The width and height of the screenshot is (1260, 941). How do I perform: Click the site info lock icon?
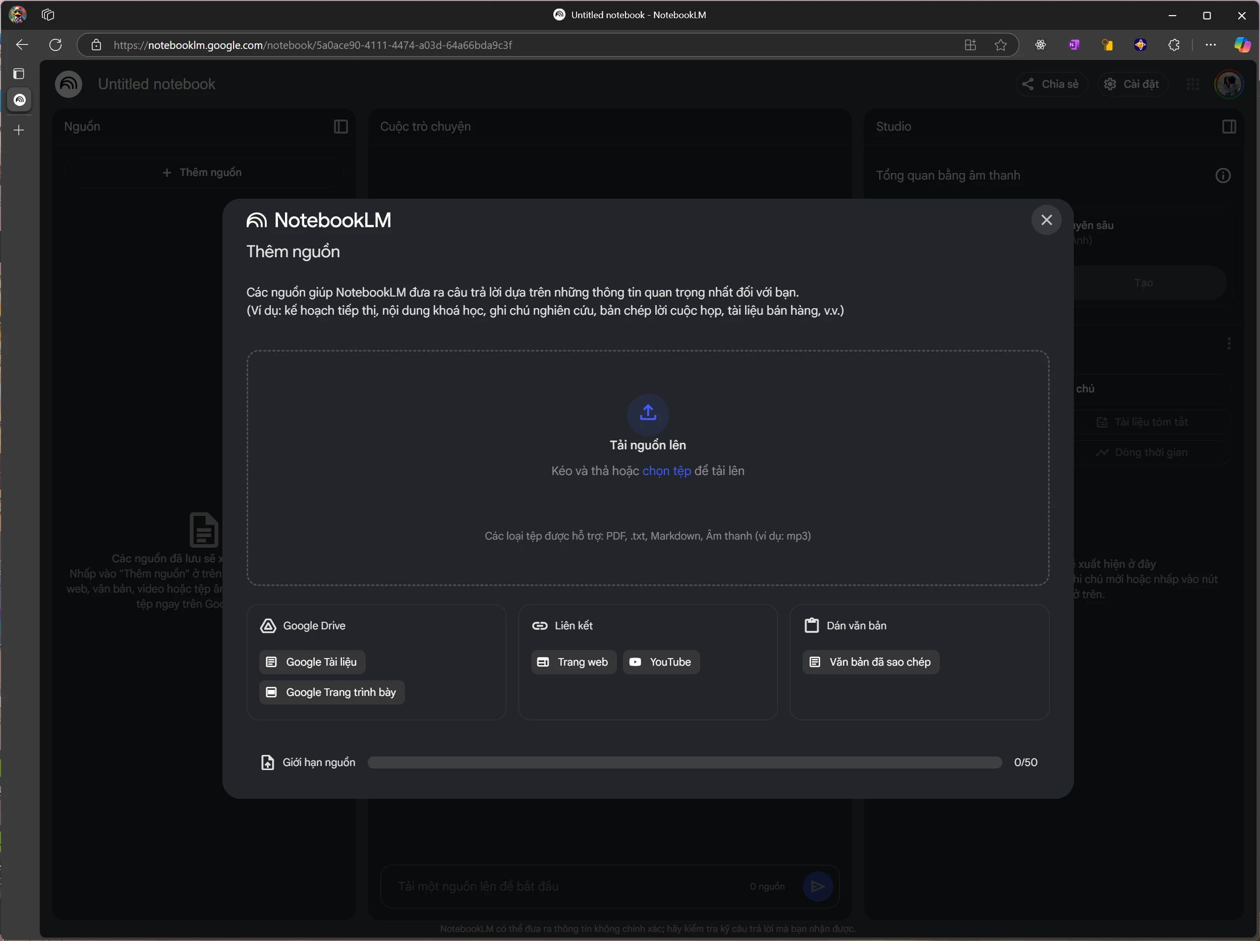[x=96, y=45]
